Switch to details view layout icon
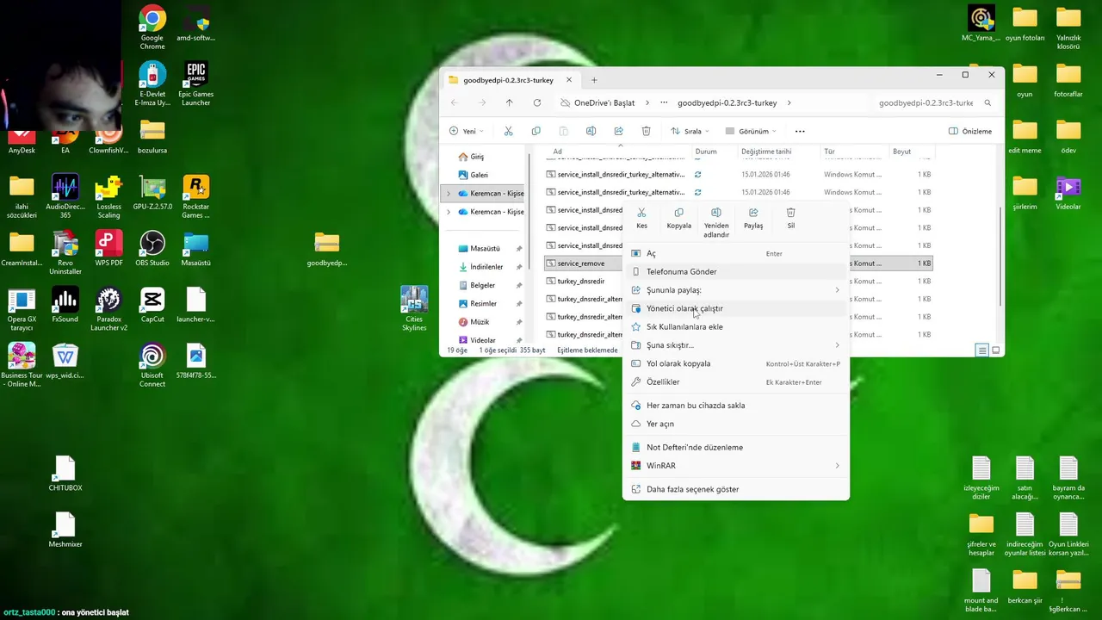 click(x=981, y=350)
